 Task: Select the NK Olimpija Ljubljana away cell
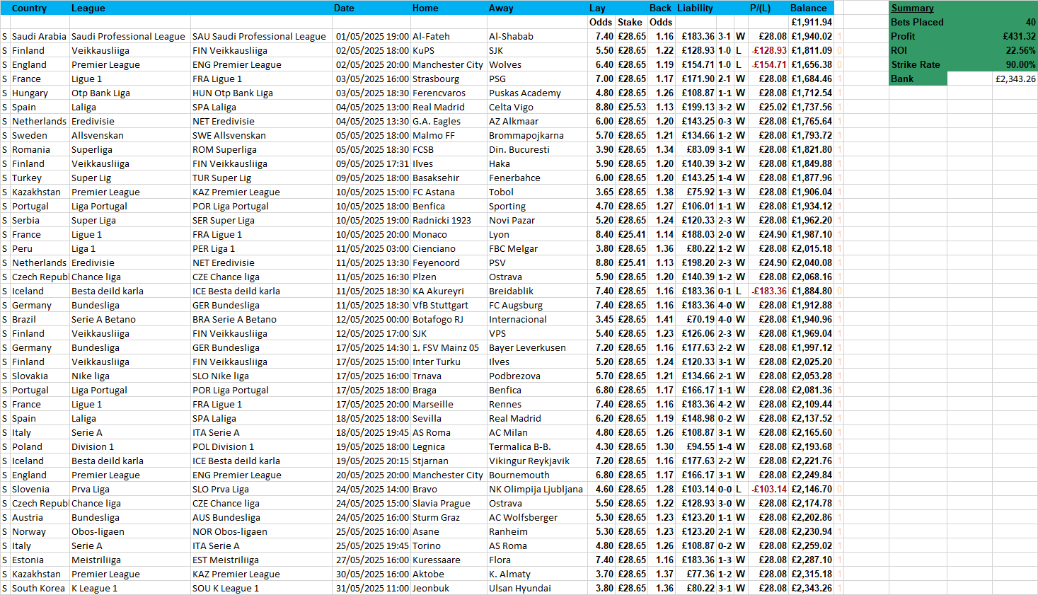point(536,489)
